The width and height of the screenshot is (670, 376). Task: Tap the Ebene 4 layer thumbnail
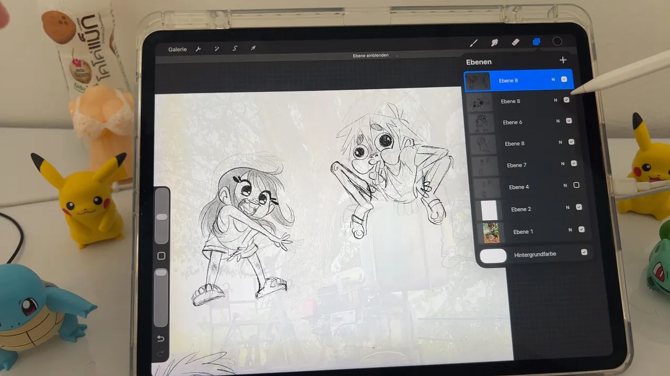click(x=486, y=187)
